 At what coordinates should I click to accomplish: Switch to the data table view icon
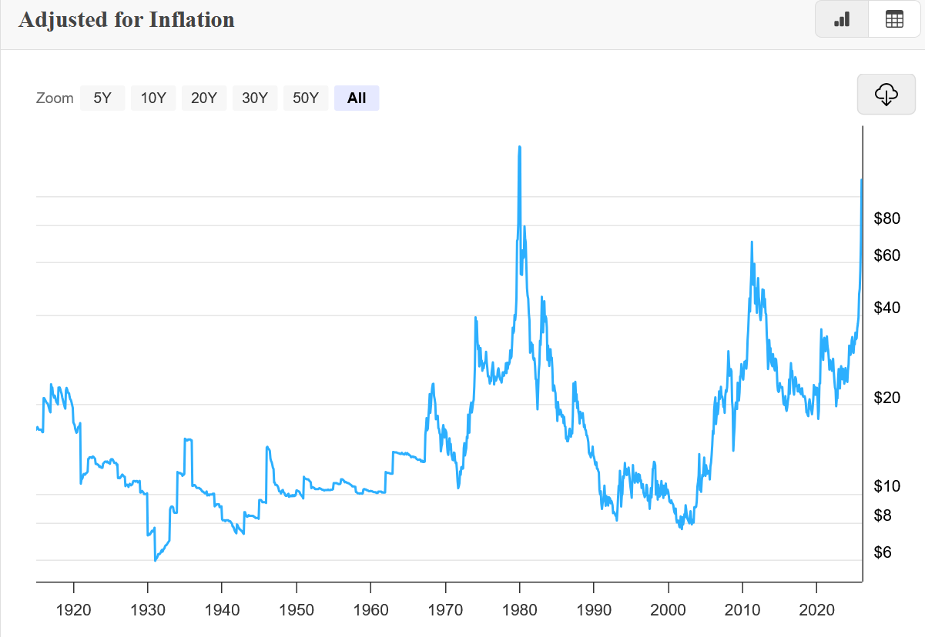894,20
